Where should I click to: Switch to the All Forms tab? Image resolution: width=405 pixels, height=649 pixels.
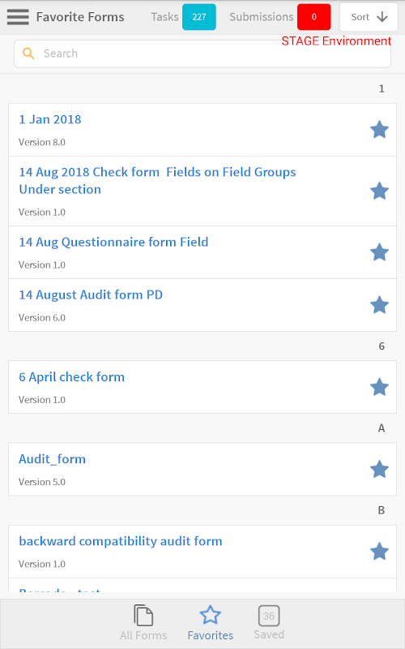tap(143, 635)
